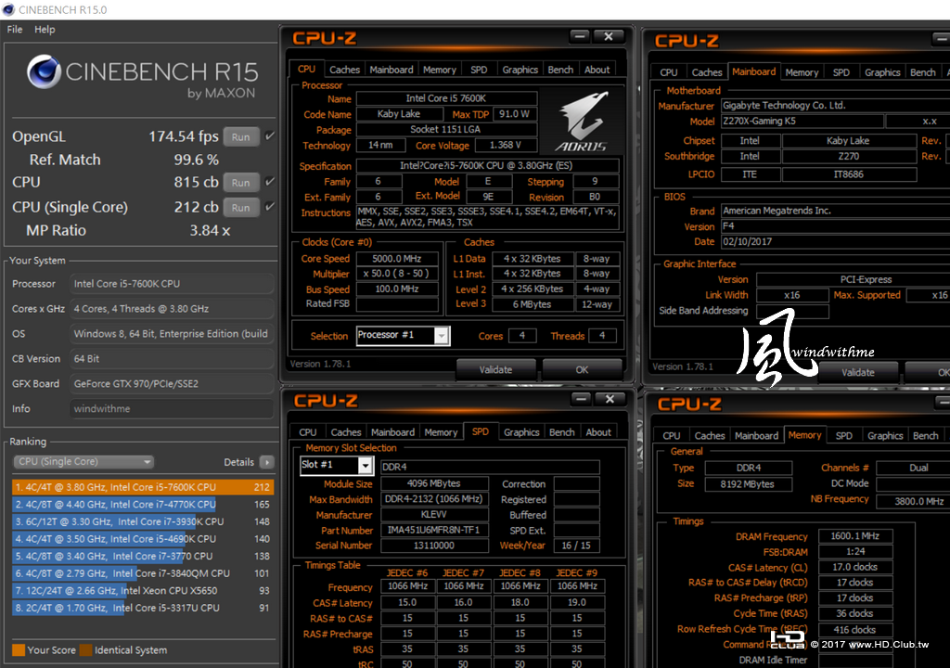
Task: Toggle the OpenGL test checkbox
Action: (270, 136)
